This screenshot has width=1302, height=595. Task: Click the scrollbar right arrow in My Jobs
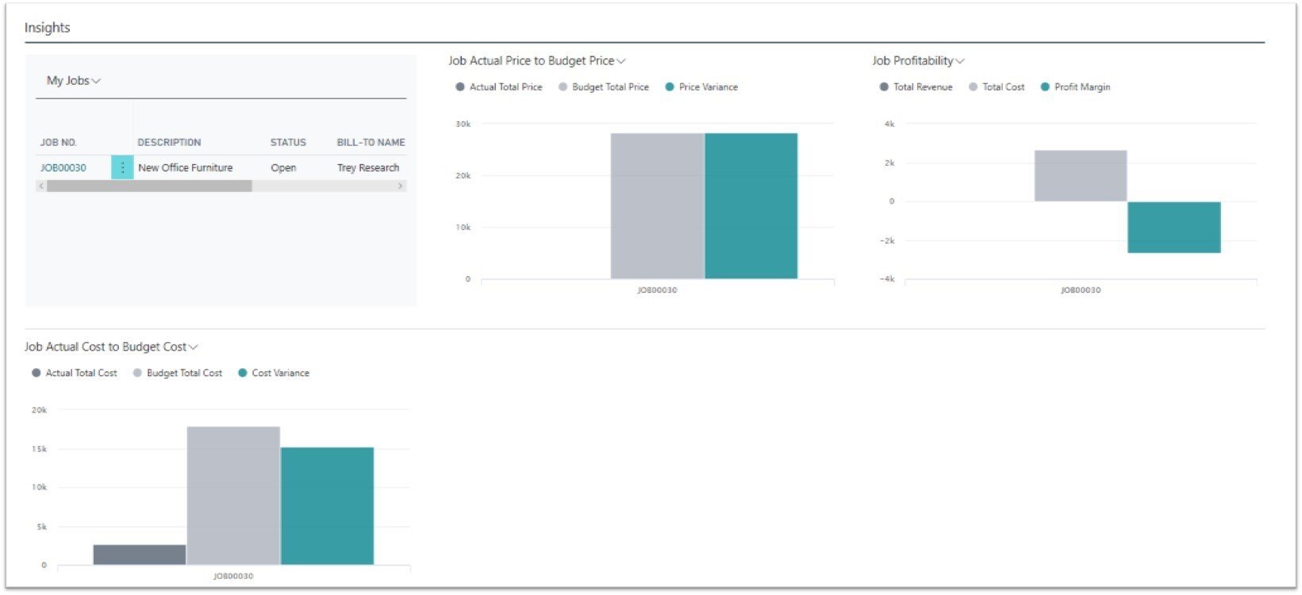pos(400,186)
